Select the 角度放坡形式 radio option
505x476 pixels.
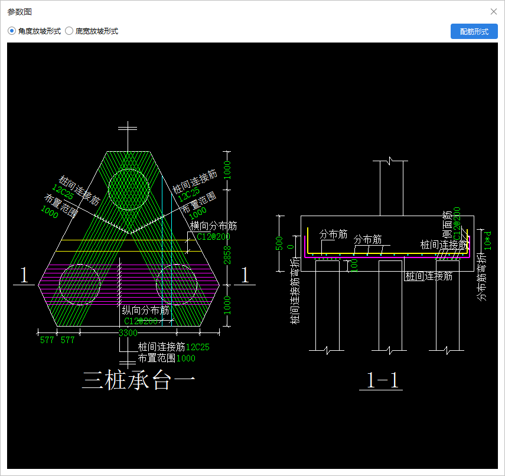point(34,31)
